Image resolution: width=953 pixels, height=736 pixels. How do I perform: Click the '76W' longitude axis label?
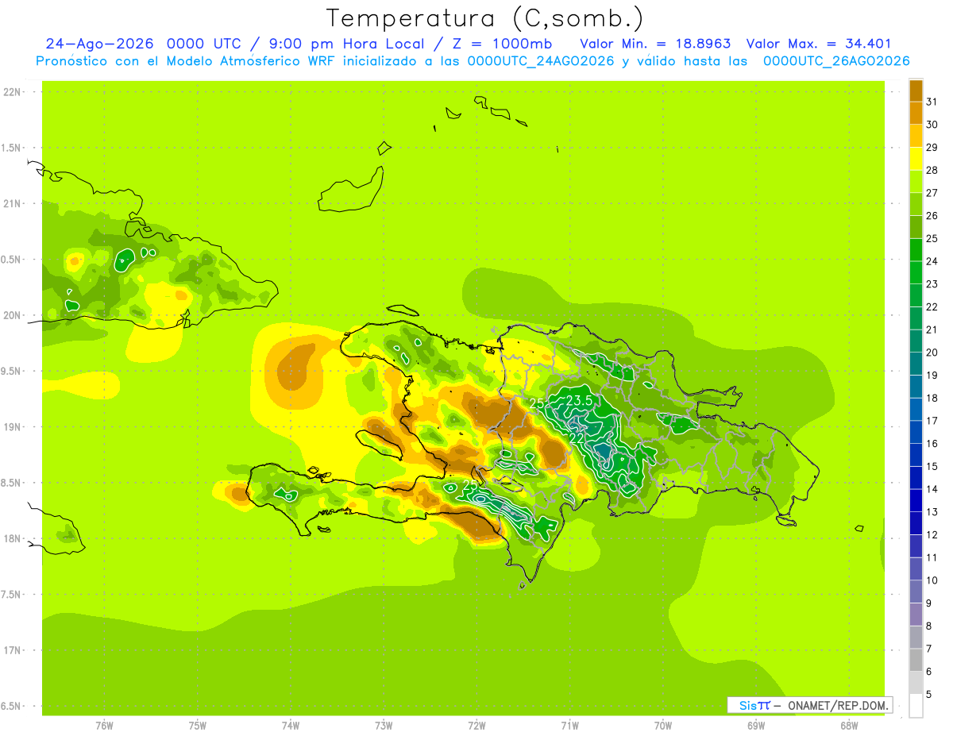click(x=104, y=726)
